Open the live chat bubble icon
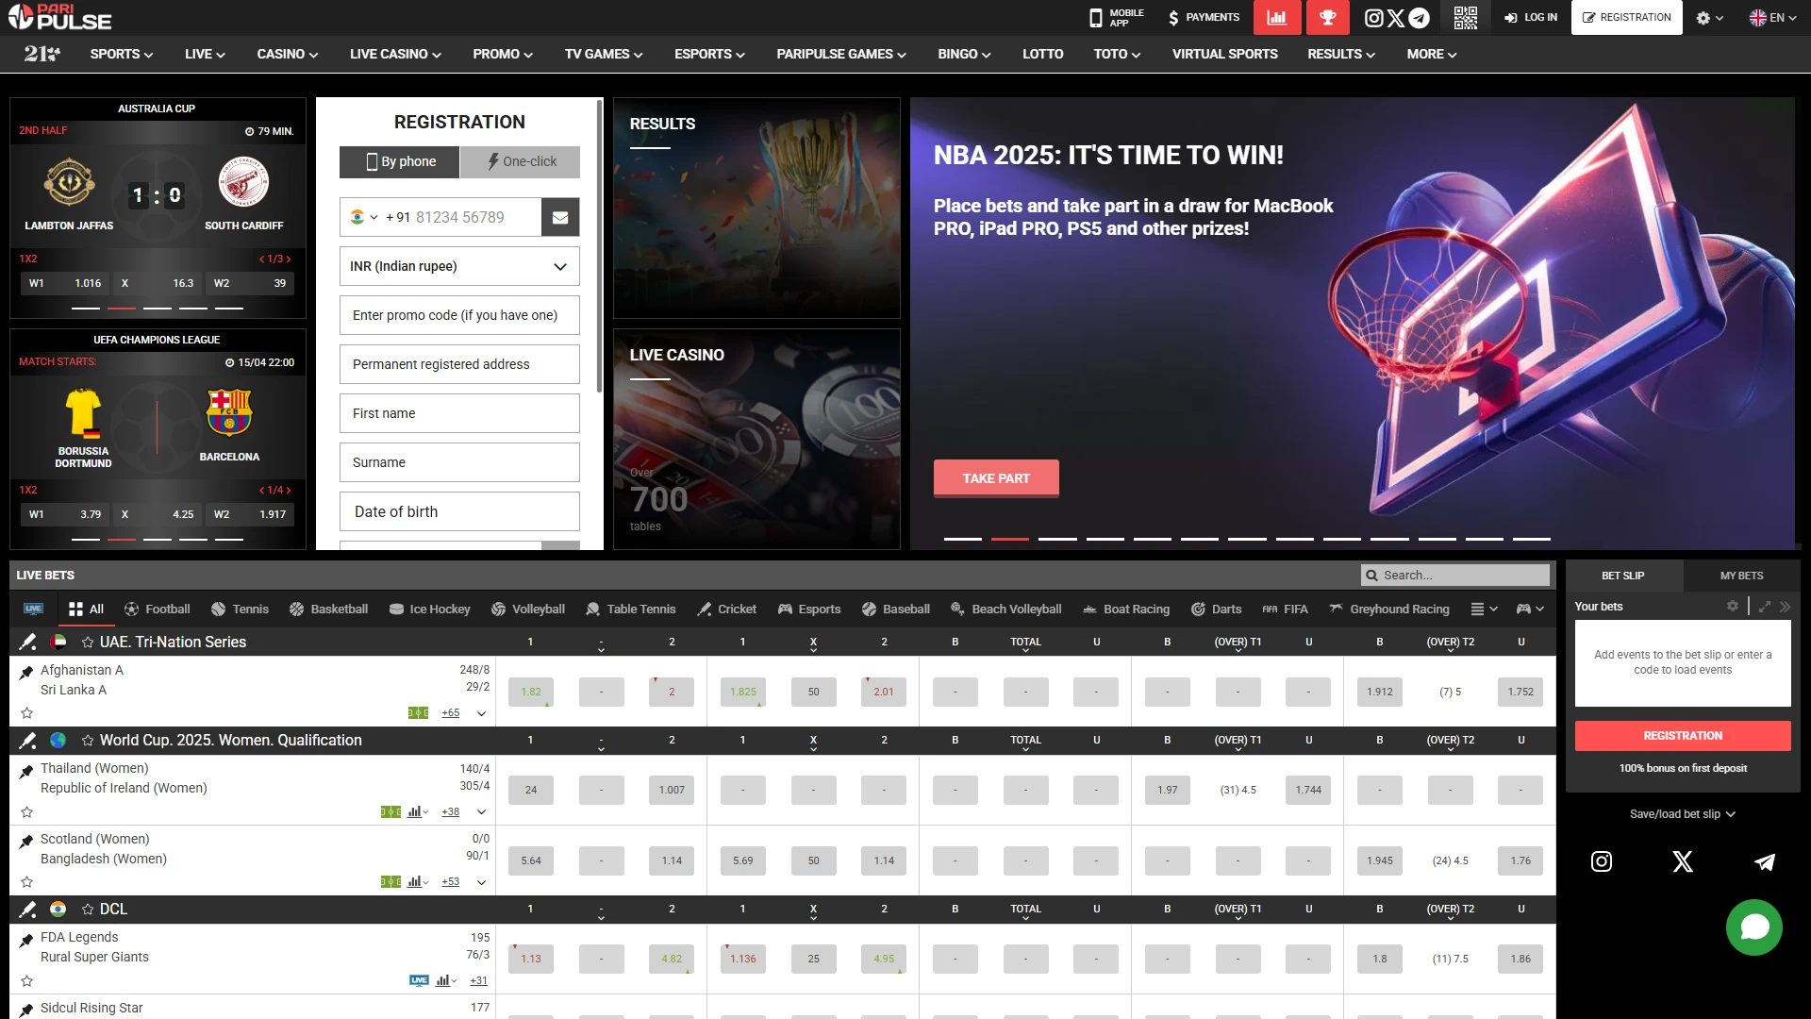This screenshot has width=1811, height=1019. [1754, 927]
